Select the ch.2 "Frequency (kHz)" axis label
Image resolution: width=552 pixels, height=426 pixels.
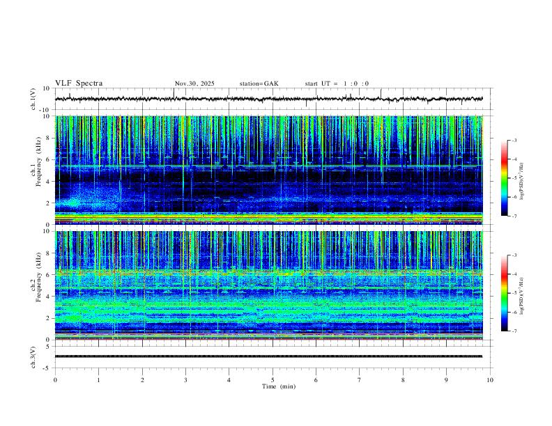click(38, 277)
